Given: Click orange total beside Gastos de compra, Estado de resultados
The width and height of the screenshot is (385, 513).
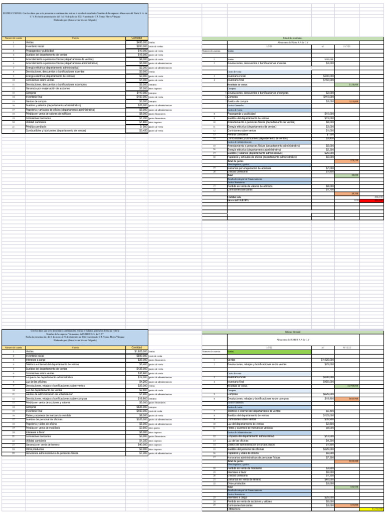Looking at the screenshot, I should pos(347,102).
